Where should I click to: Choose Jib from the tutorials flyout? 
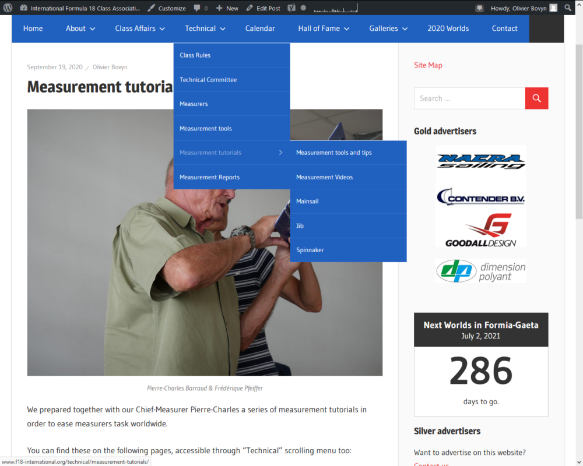click(348, 226)
